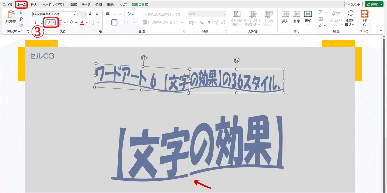387x193 pixels.
Task: Align text to vertical middle
Action: pyautogui.click(x=114, y=14)
